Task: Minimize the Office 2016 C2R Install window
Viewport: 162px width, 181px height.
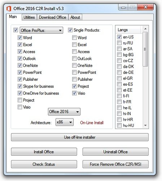Action: 123,7
